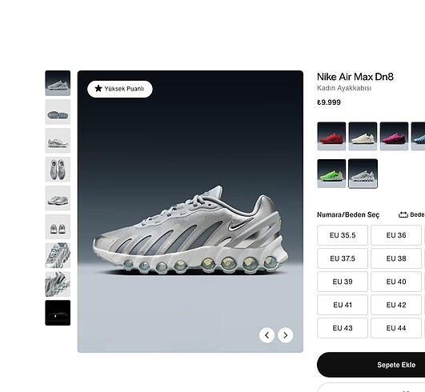Screen dimensions: 425x392
Task: Choose size EU 35.5
Action: [343, 235]
